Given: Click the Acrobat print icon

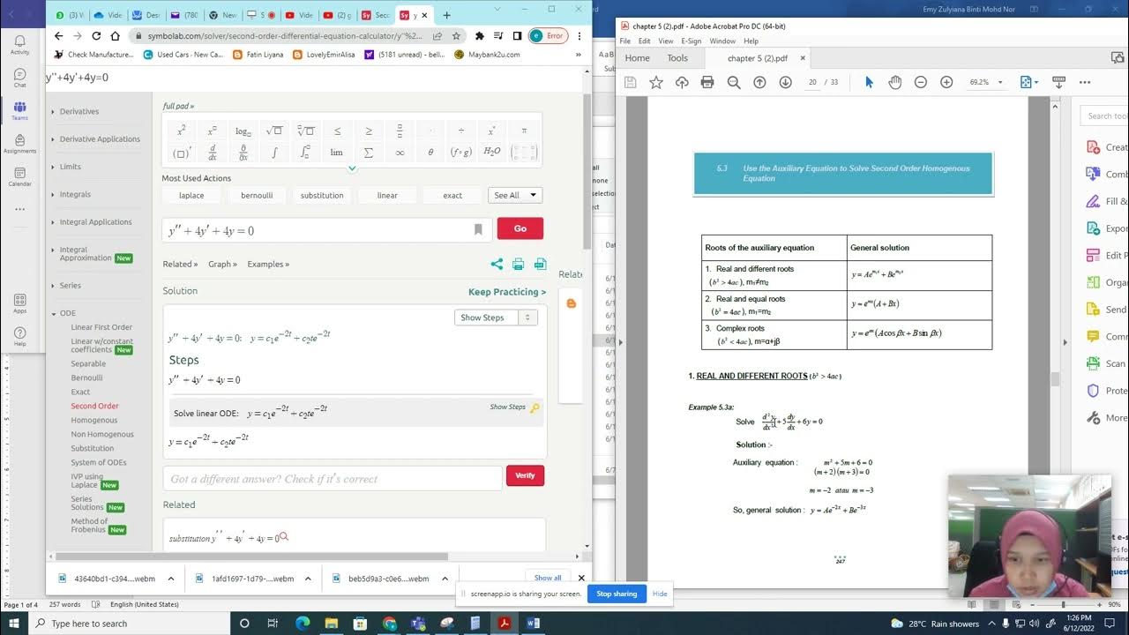Looking at the screenshot, I should point(707,82).
